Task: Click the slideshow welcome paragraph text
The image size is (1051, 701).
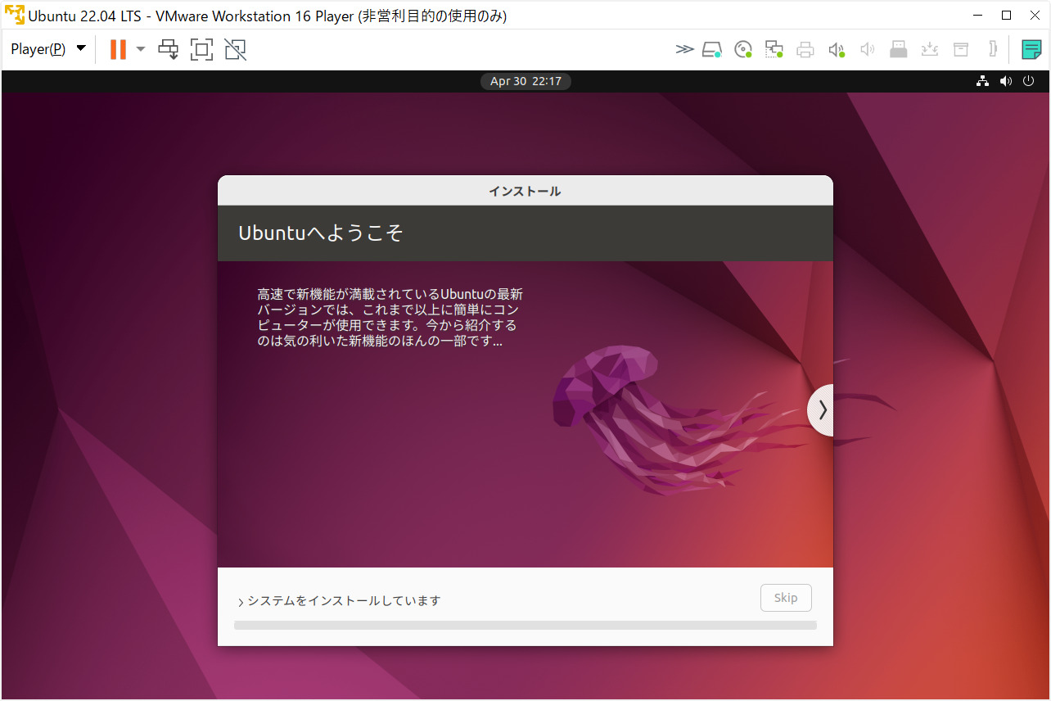Action: tap(390, 318)
